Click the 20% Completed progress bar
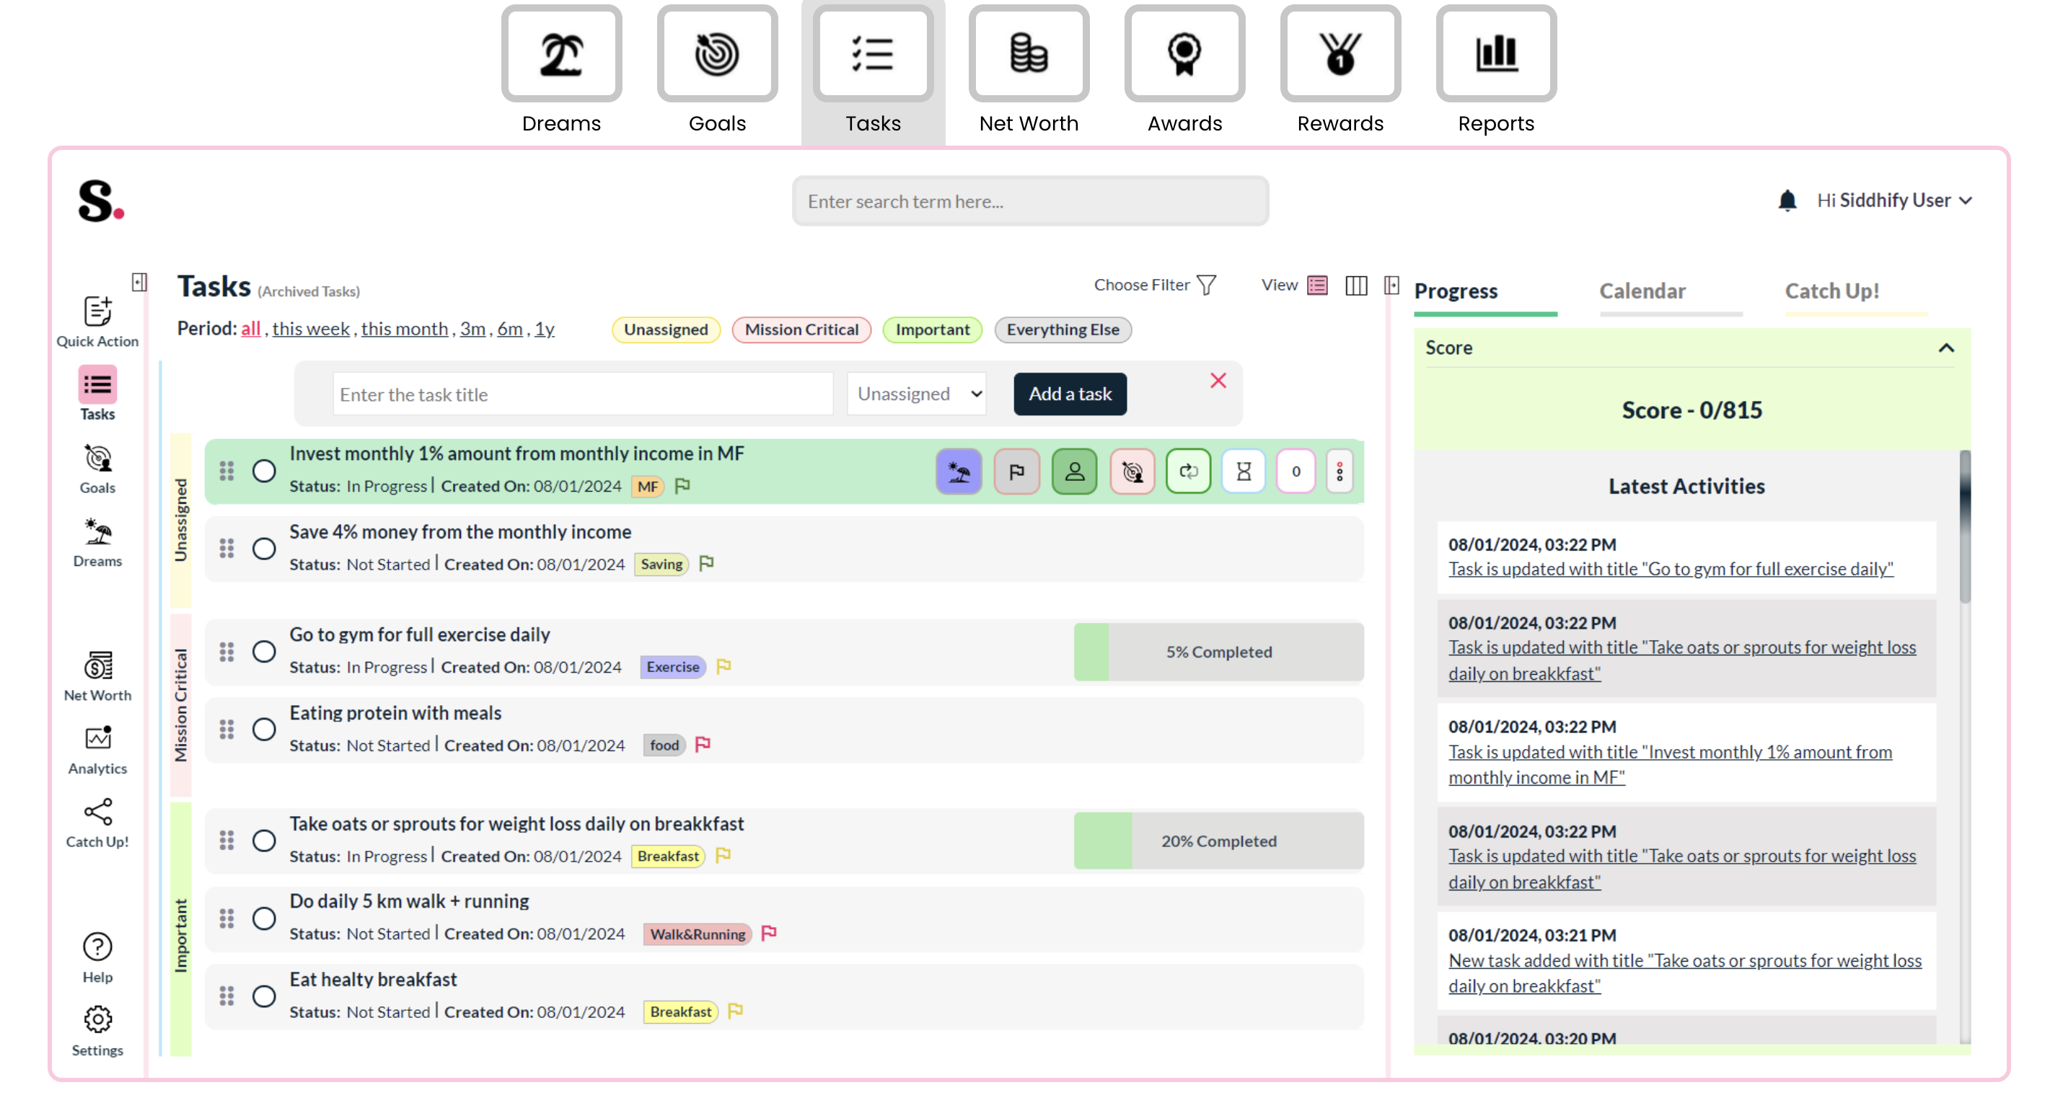 click(1218, 841)
